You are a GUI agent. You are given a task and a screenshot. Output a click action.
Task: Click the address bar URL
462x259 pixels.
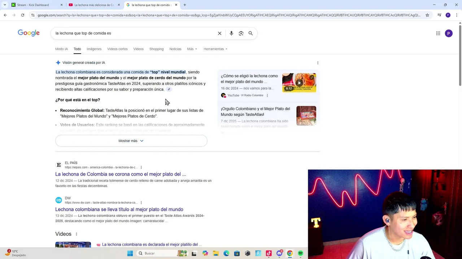click(229, 15)
